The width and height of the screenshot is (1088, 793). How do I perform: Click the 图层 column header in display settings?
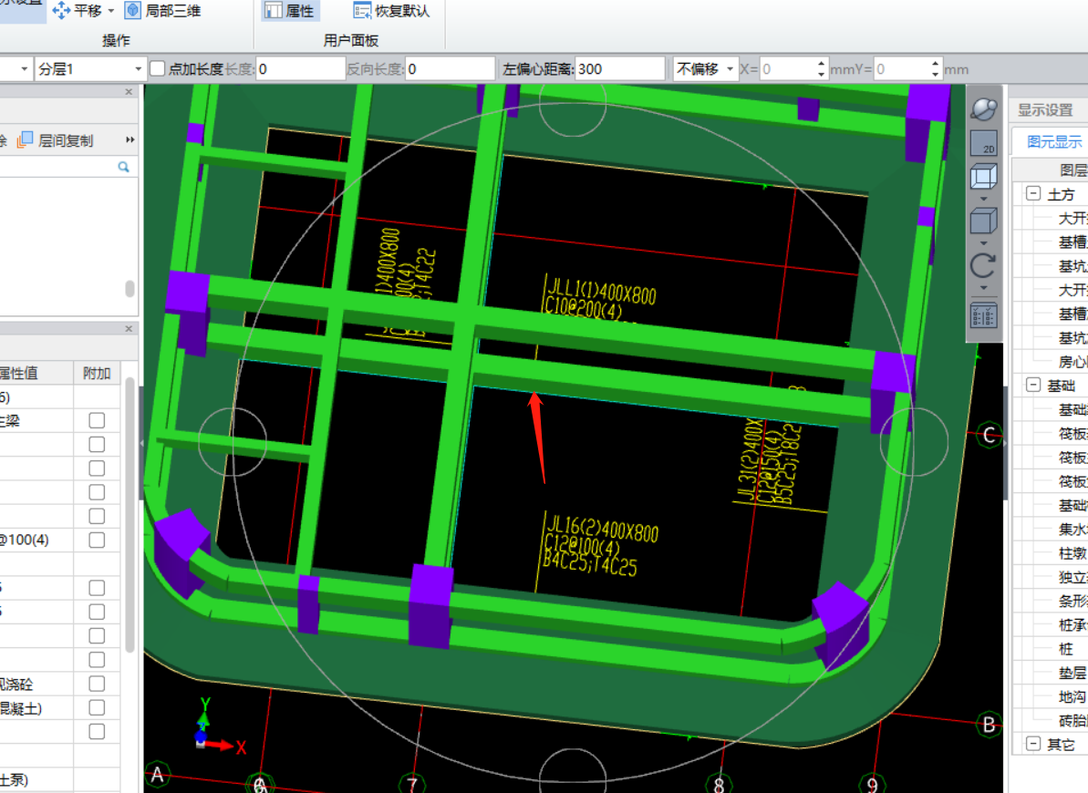pyautogui.click(x=1072, y=170)
